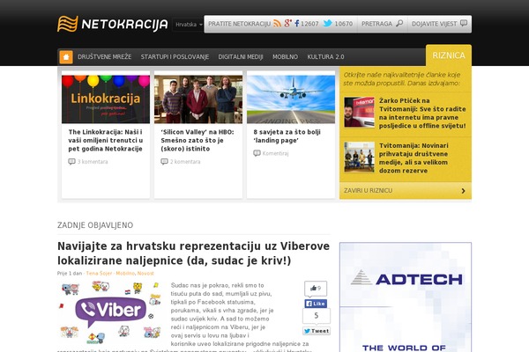Click the Dojavite vijest button
529x352 pixels.
click(x=440, y=24)
